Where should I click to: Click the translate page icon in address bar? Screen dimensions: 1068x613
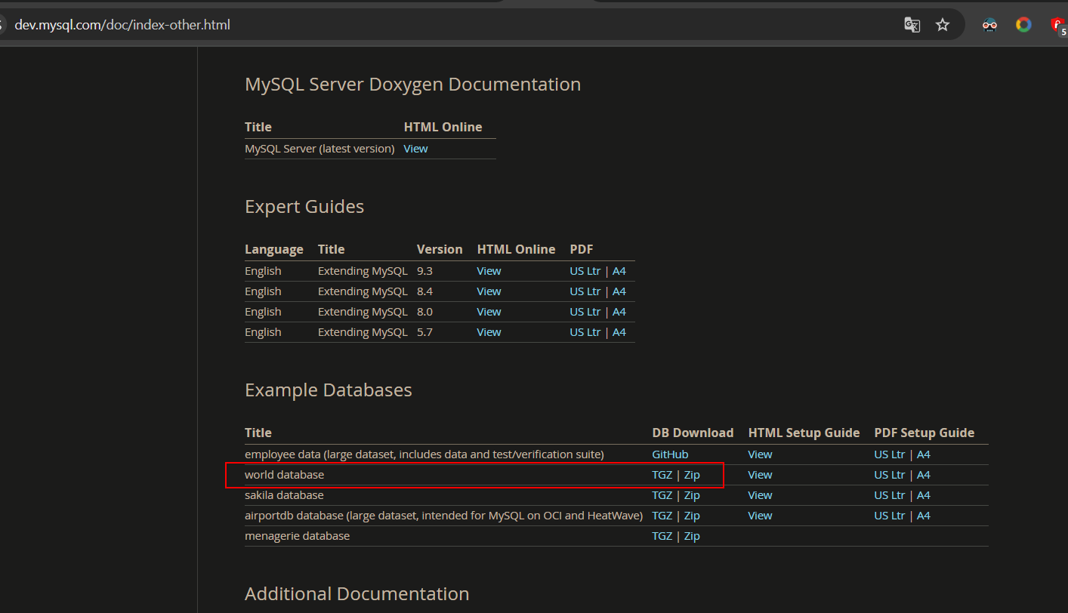912,25
